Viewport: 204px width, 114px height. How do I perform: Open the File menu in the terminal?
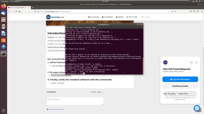tap(67, 28)
